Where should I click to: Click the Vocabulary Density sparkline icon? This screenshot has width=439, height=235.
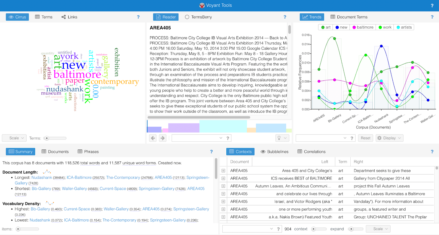click(50, 203)
